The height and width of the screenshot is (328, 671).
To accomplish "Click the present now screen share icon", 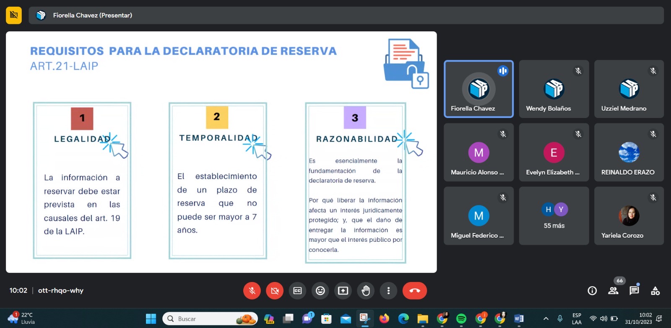I will coord(343,291).
